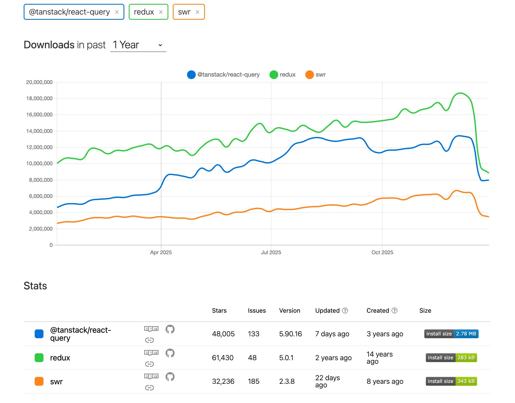The image size is (515, 403).
Task: Click the redux package name in Stats
Action: click(x=60, y=358)
